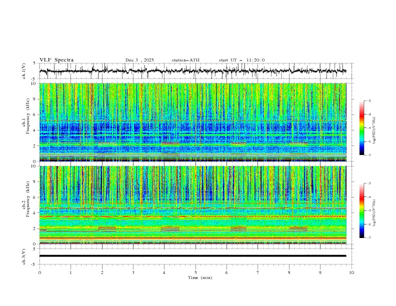396x306 pixels.
Task: Click the ch.1 PSD color scale bar
Action: 361,127
